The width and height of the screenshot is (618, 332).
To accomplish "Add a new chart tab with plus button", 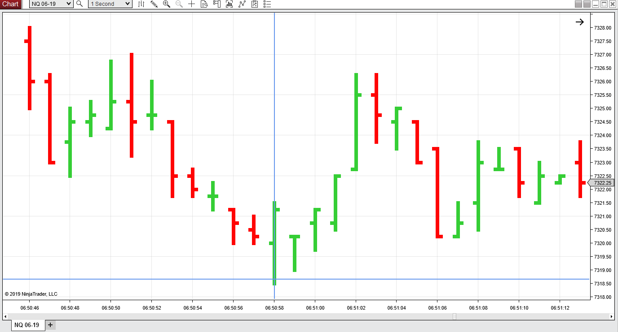I will [50, 325].
